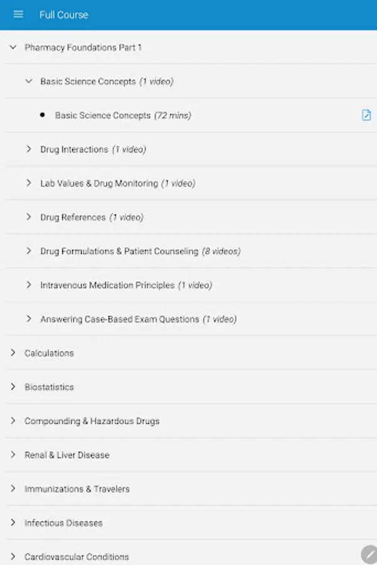Collapse Pharmacy Foundations Part 1 section
Viewport: 377px width, 565px height.
pos(13,47)
